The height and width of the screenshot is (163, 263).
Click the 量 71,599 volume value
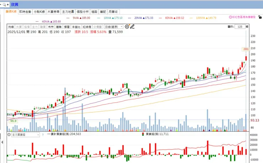(x=116, y=32)
